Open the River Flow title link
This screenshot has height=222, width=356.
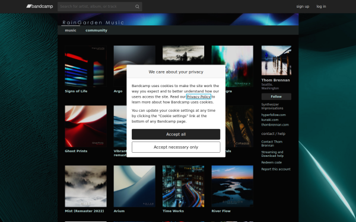(221, 211)
